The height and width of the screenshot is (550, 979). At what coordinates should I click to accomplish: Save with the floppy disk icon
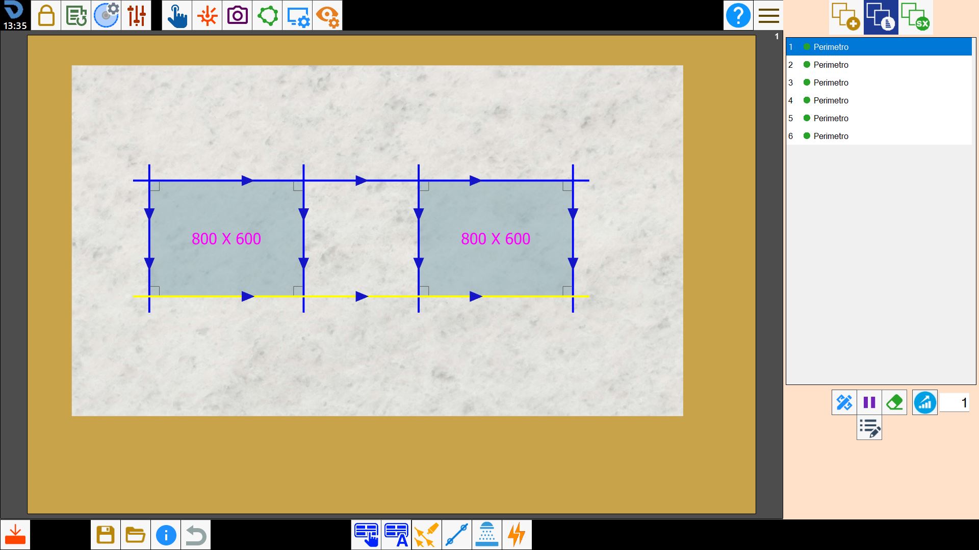tap(106, 535)
